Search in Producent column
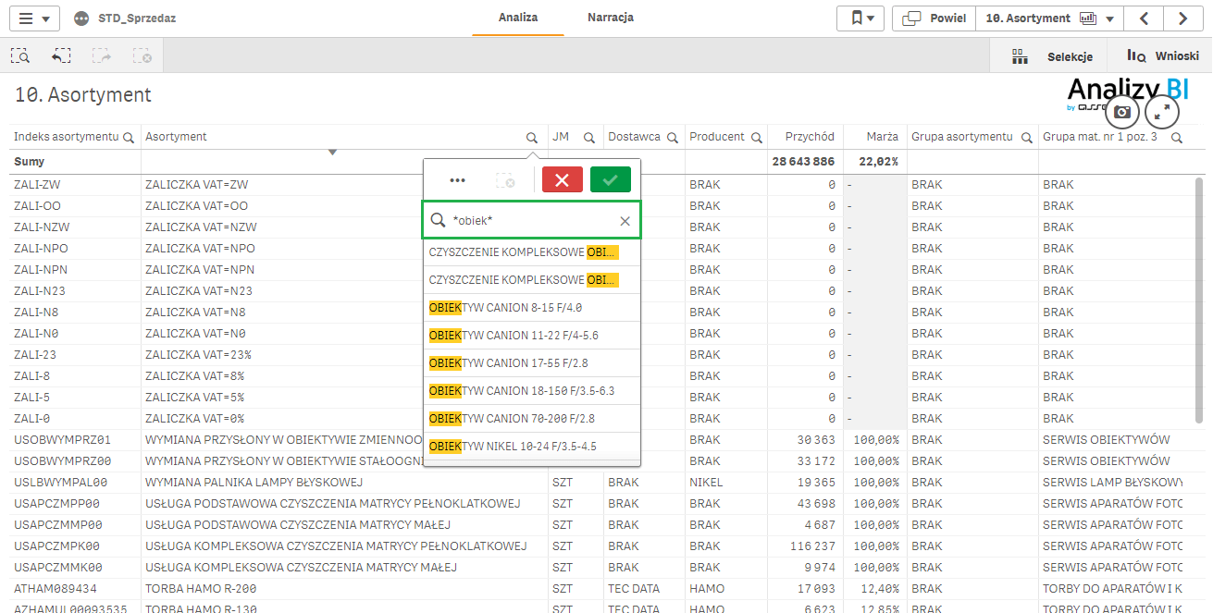This screenshot has width=1213, height=613. pos(756,137)
